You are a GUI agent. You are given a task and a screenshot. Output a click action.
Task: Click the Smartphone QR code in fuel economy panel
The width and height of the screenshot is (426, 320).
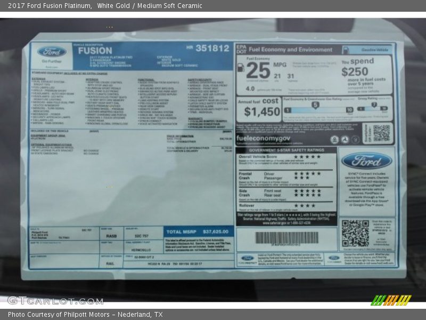381,133
